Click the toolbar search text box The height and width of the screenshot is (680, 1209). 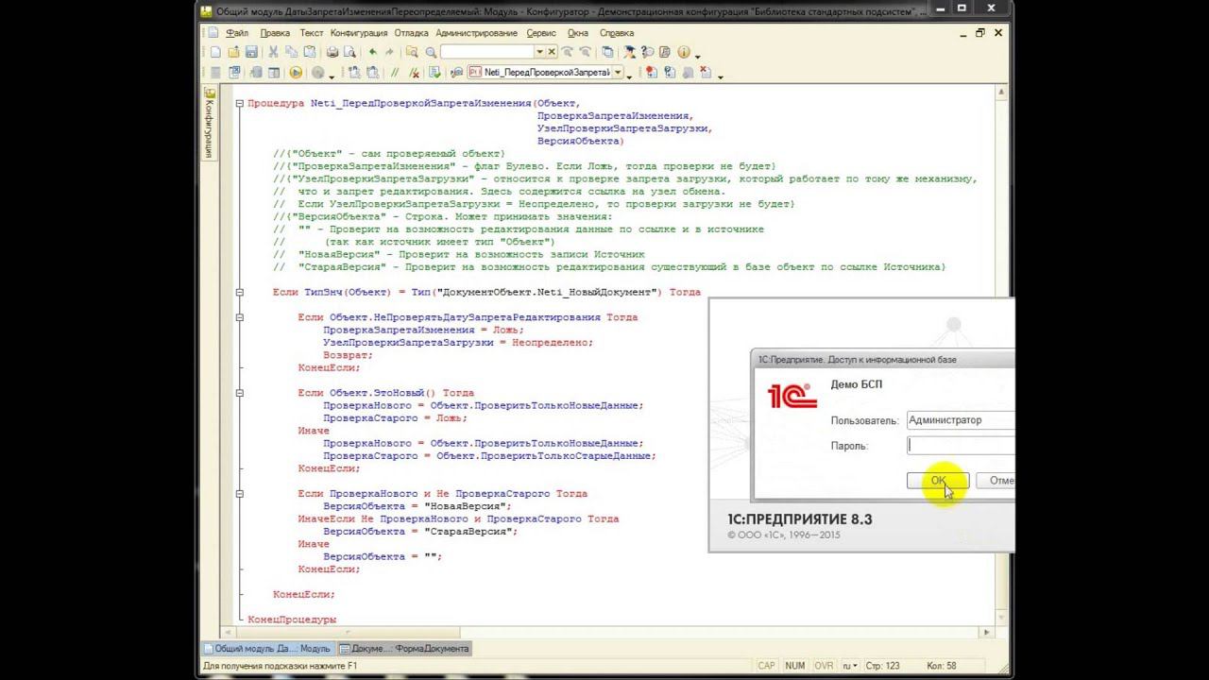(x=486, y=52)
